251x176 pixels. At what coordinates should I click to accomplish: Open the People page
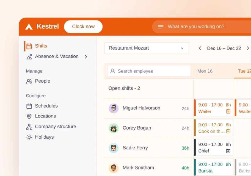click(42, 81)
